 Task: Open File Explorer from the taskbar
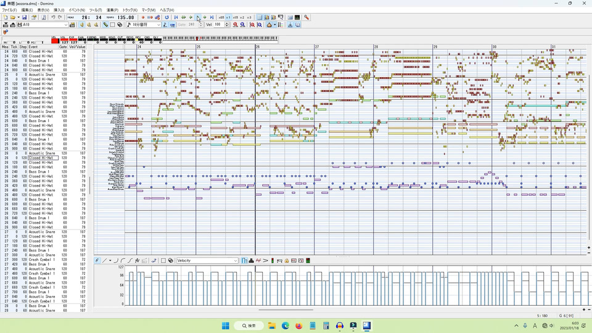click(x=272, y=326)
